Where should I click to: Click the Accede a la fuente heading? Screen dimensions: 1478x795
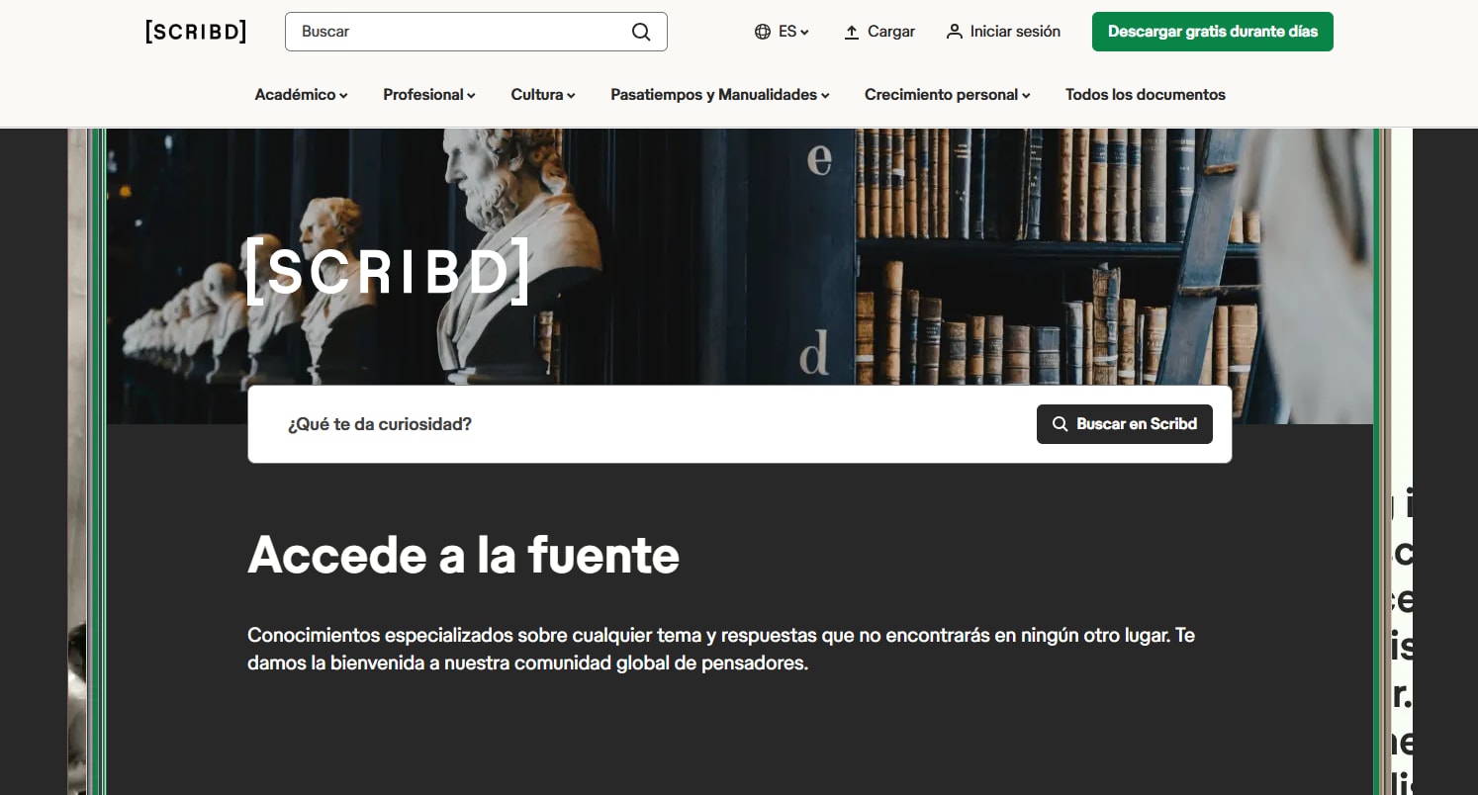coord(463,555)
